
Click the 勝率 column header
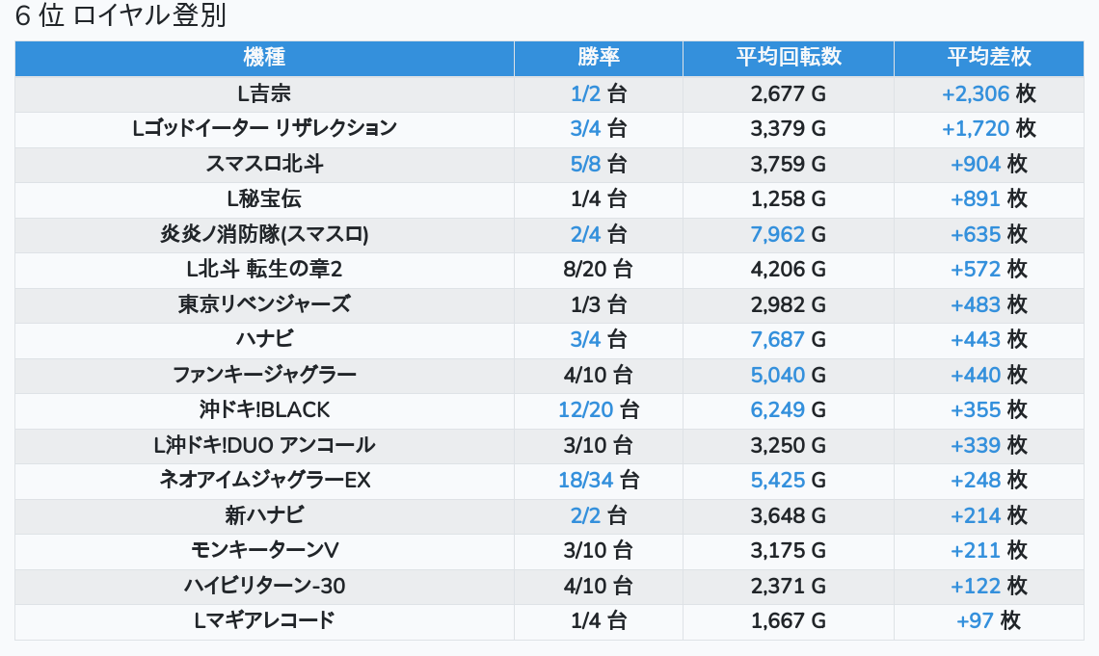(599, 58)
